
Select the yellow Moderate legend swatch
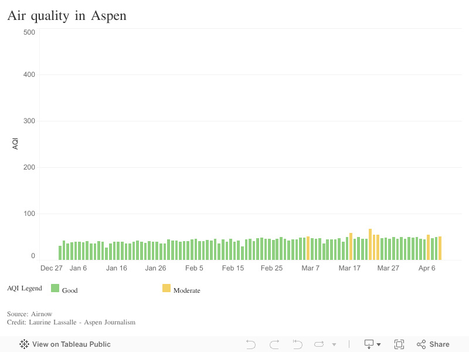[166, 288]
